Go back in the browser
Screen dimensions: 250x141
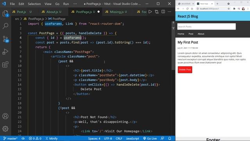pyautogui.click(x=178, y=9)
